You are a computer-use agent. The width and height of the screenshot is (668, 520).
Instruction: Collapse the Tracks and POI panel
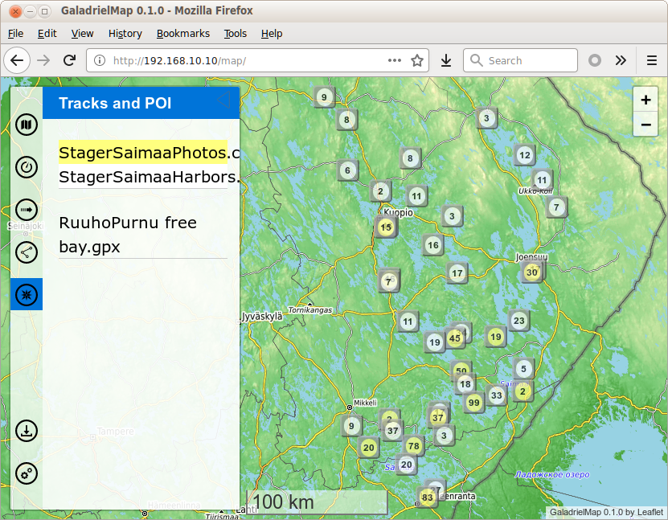click(x=223, y=100)
